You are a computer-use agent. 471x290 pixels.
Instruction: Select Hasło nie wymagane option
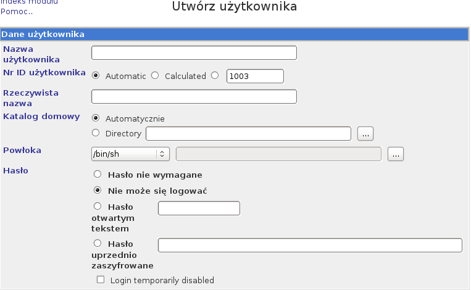98,174
